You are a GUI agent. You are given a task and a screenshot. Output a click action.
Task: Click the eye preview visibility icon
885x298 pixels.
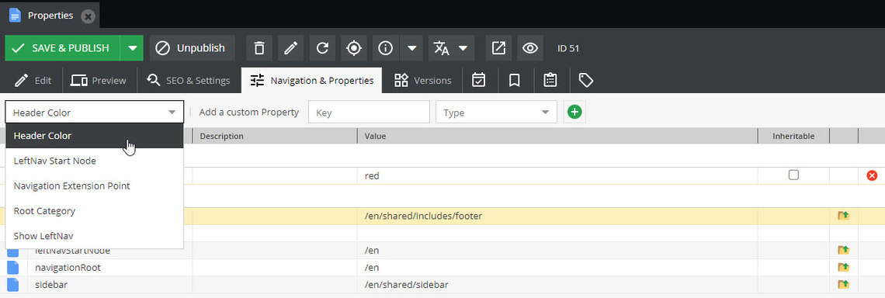click(x=530, y=48)
